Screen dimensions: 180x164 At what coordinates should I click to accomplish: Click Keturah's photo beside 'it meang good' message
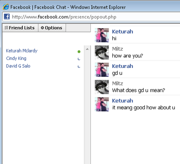pyautogui.click(x=102, y=104)
